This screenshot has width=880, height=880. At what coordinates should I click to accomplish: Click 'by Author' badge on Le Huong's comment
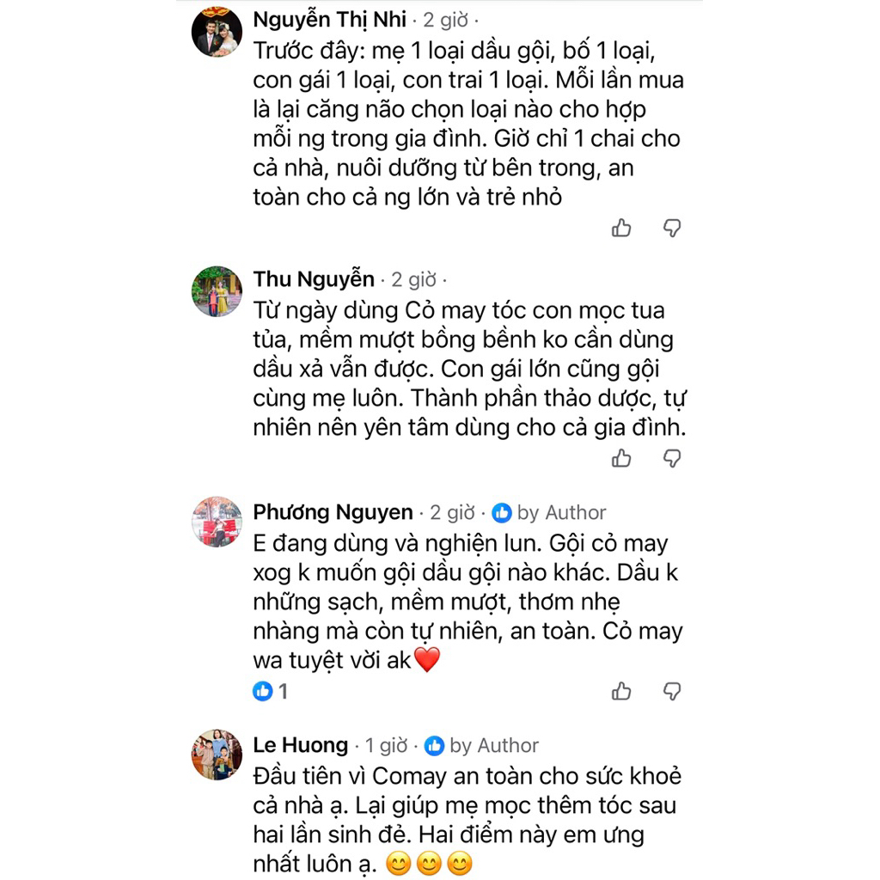pos(482,745)
